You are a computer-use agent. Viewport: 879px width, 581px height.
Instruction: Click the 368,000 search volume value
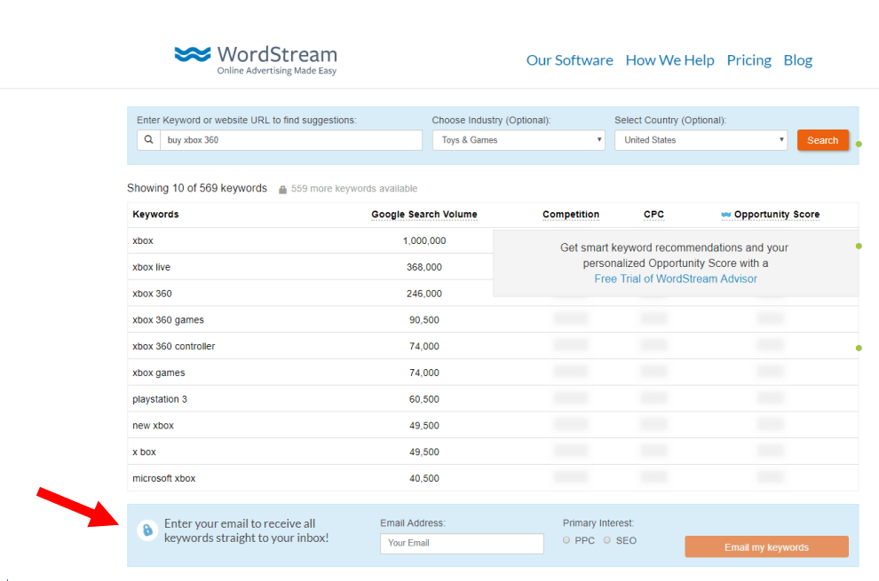tap(424, 267)
